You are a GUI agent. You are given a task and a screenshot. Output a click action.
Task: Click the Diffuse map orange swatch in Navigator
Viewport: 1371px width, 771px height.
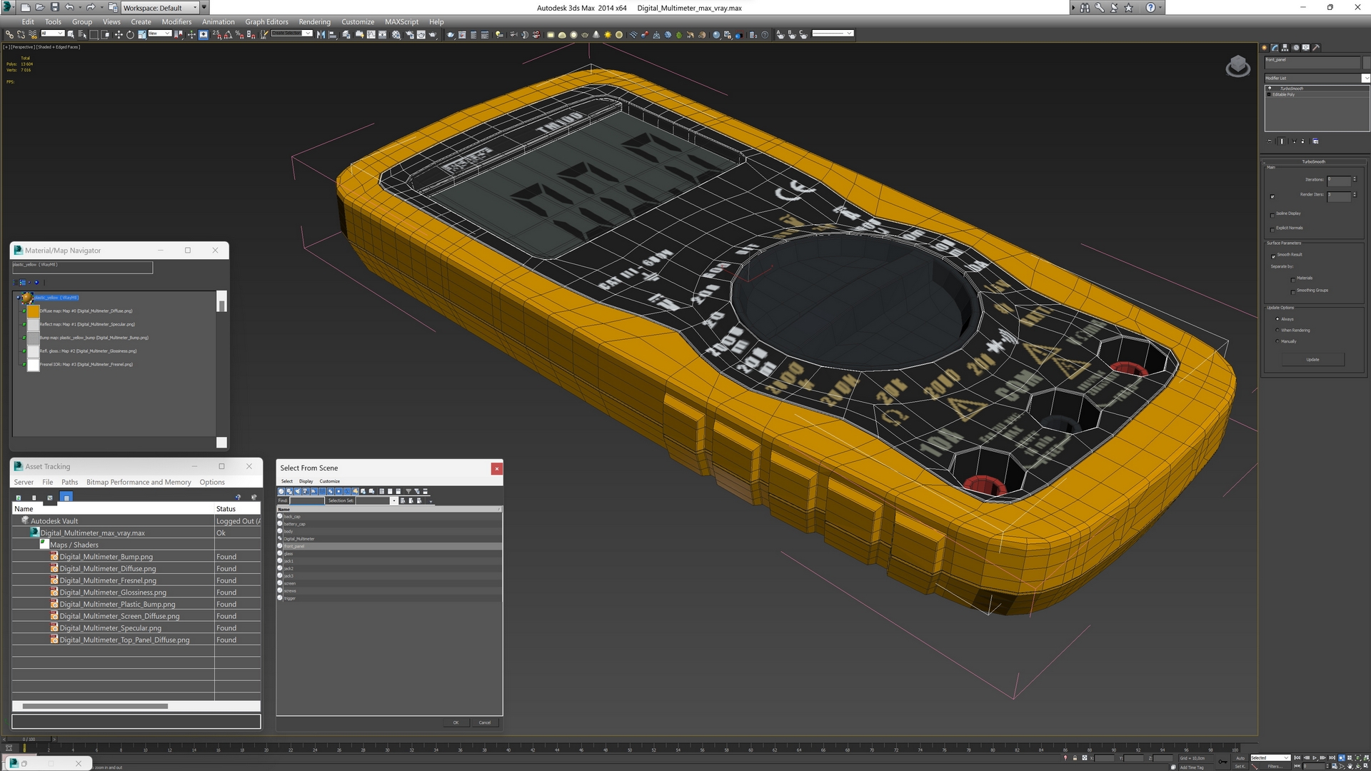33,311
